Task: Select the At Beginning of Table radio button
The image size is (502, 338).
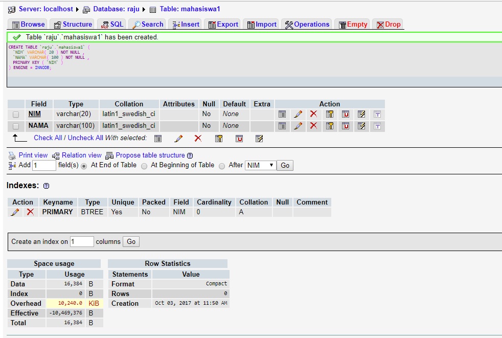Action: (x=144, y=165)
